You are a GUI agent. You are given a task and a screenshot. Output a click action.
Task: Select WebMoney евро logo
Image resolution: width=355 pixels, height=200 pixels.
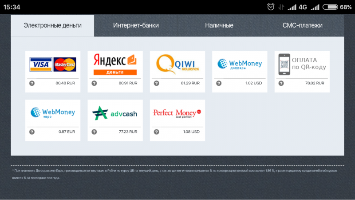[53, 113]
